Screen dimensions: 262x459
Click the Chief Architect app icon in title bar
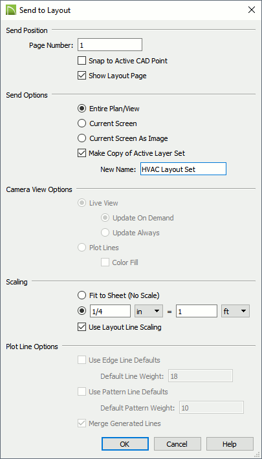tap(11, 10)
